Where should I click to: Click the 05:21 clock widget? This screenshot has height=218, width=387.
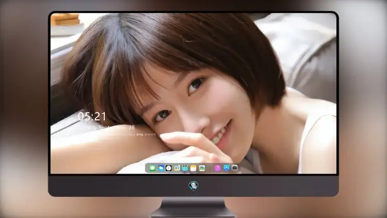(92, 116)
